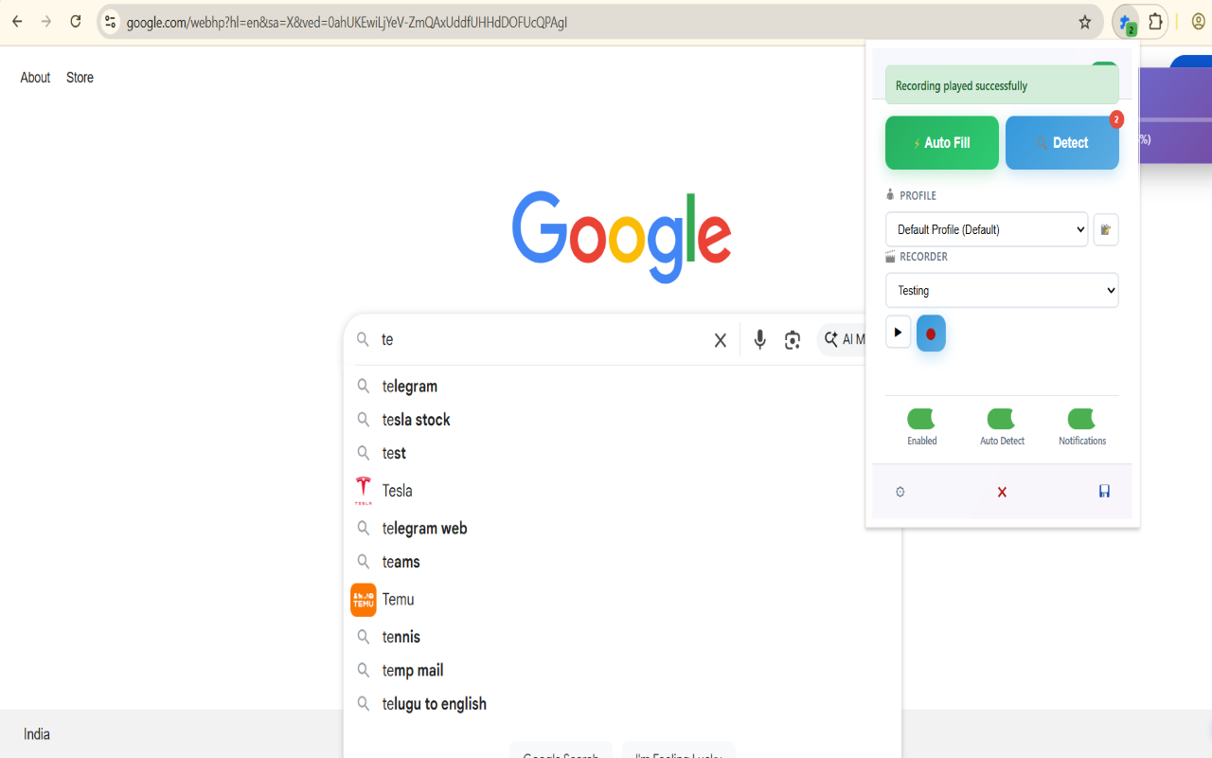Image resolution: width=1212 pixels, height=758 pixels.
Task: Click the PROFILE section label
Action: point(918,196)
